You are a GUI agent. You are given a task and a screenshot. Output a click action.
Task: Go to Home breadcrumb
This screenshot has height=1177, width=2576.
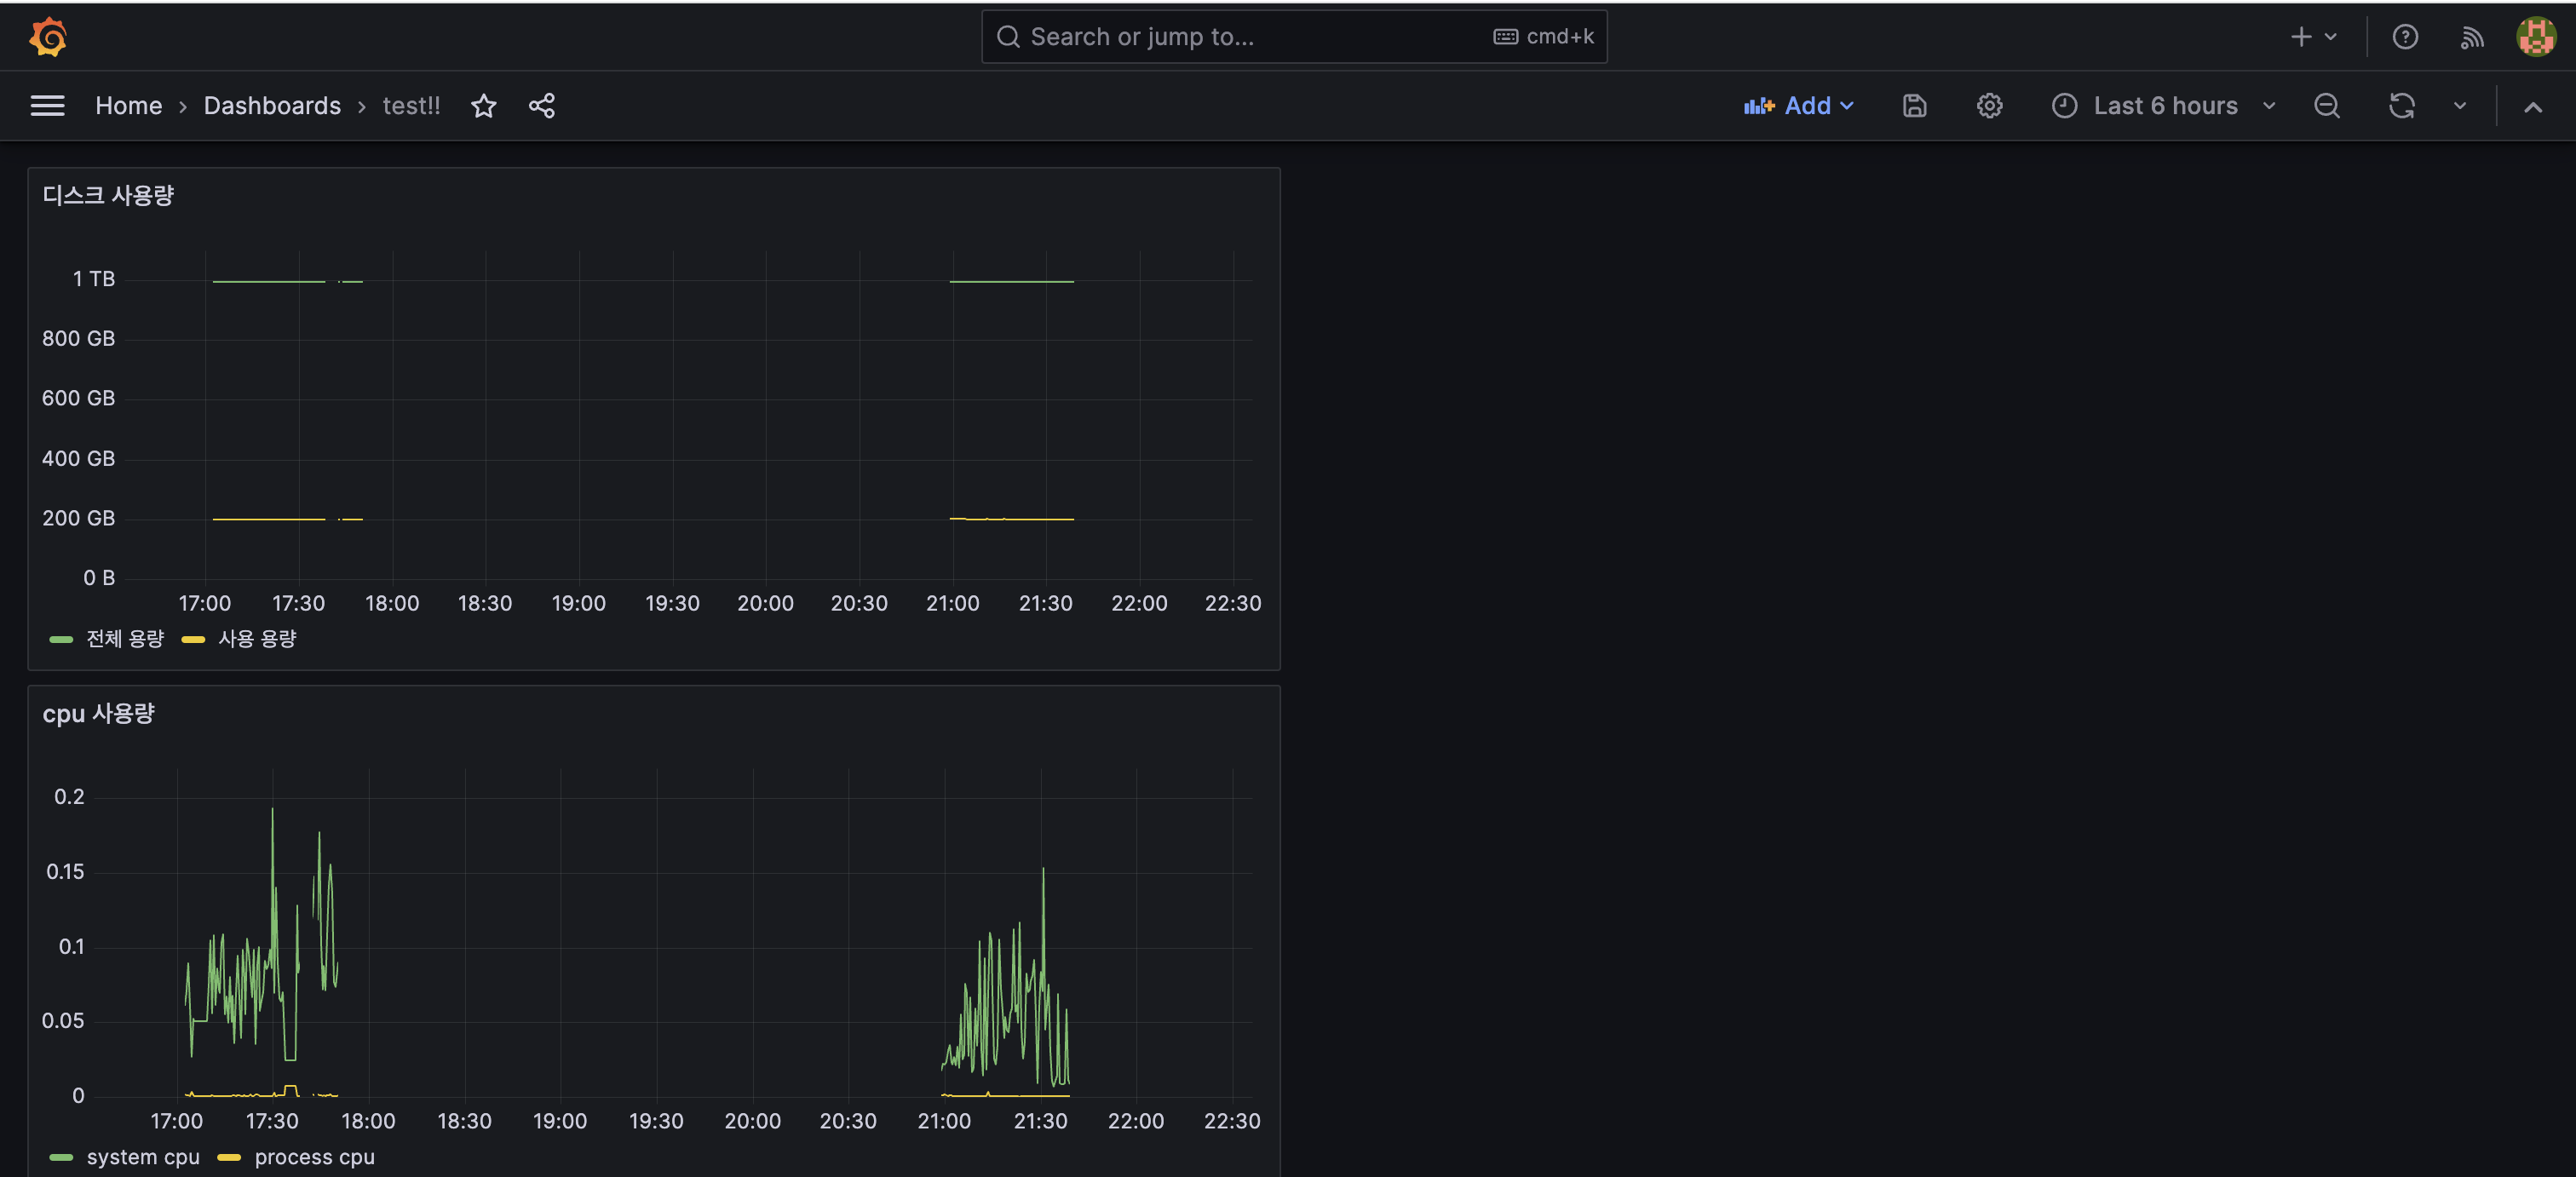(x=128, y=106)
